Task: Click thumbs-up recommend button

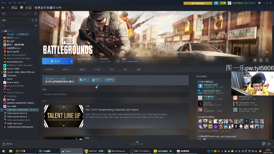Action: coord(84,80)
